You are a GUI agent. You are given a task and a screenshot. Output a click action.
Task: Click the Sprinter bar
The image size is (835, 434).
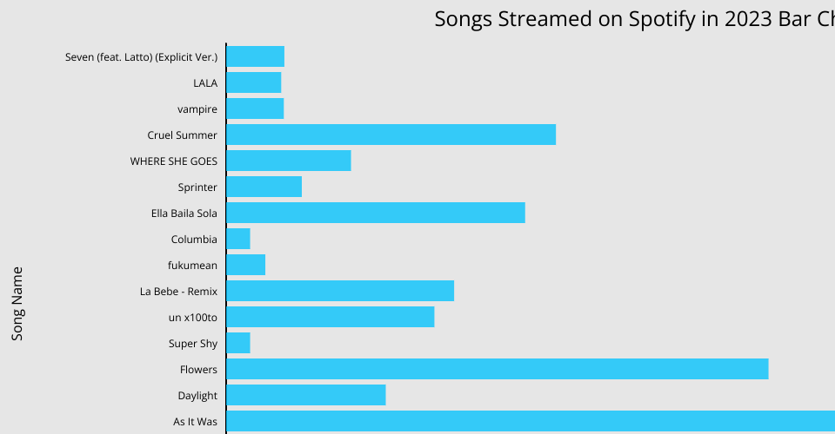click(x=264, y=187)
